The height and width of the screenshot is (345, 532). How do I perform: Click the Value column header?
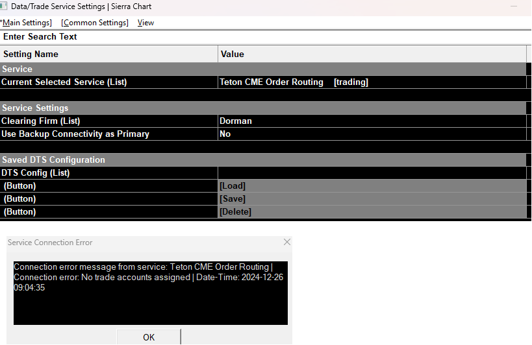click(x=372, y=54)
